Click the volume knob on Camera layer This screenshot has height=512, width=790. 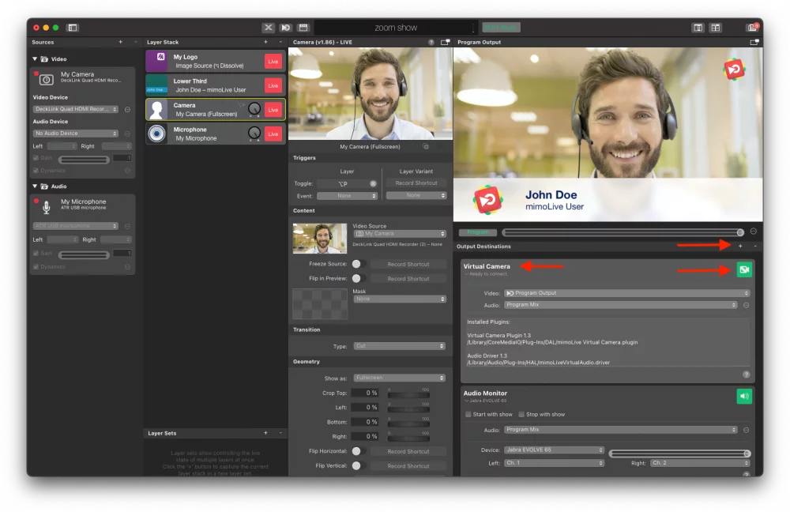254,109
